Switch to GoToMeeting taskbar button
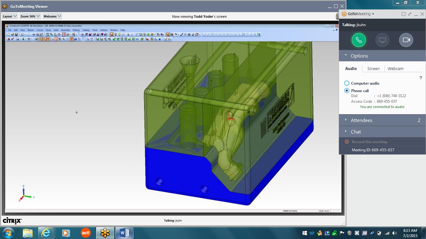426x239 pixels. point(105,233)
